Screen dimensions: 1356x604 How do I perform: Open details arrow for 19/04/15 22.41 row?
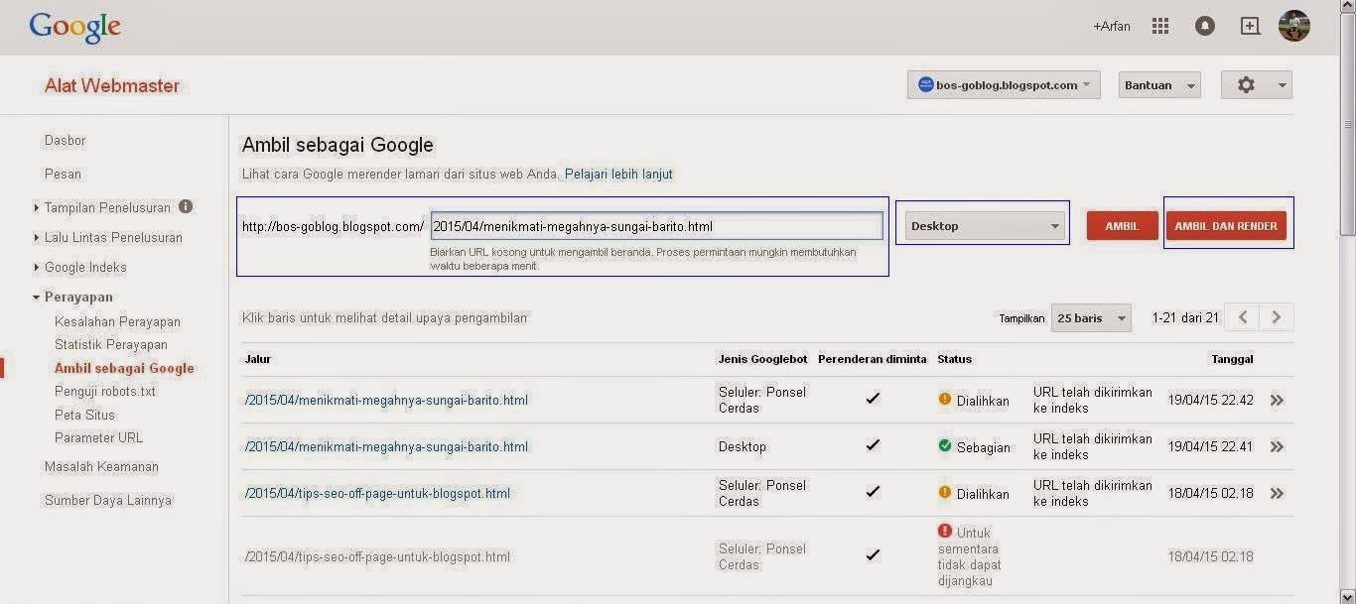coord(1277,447)
